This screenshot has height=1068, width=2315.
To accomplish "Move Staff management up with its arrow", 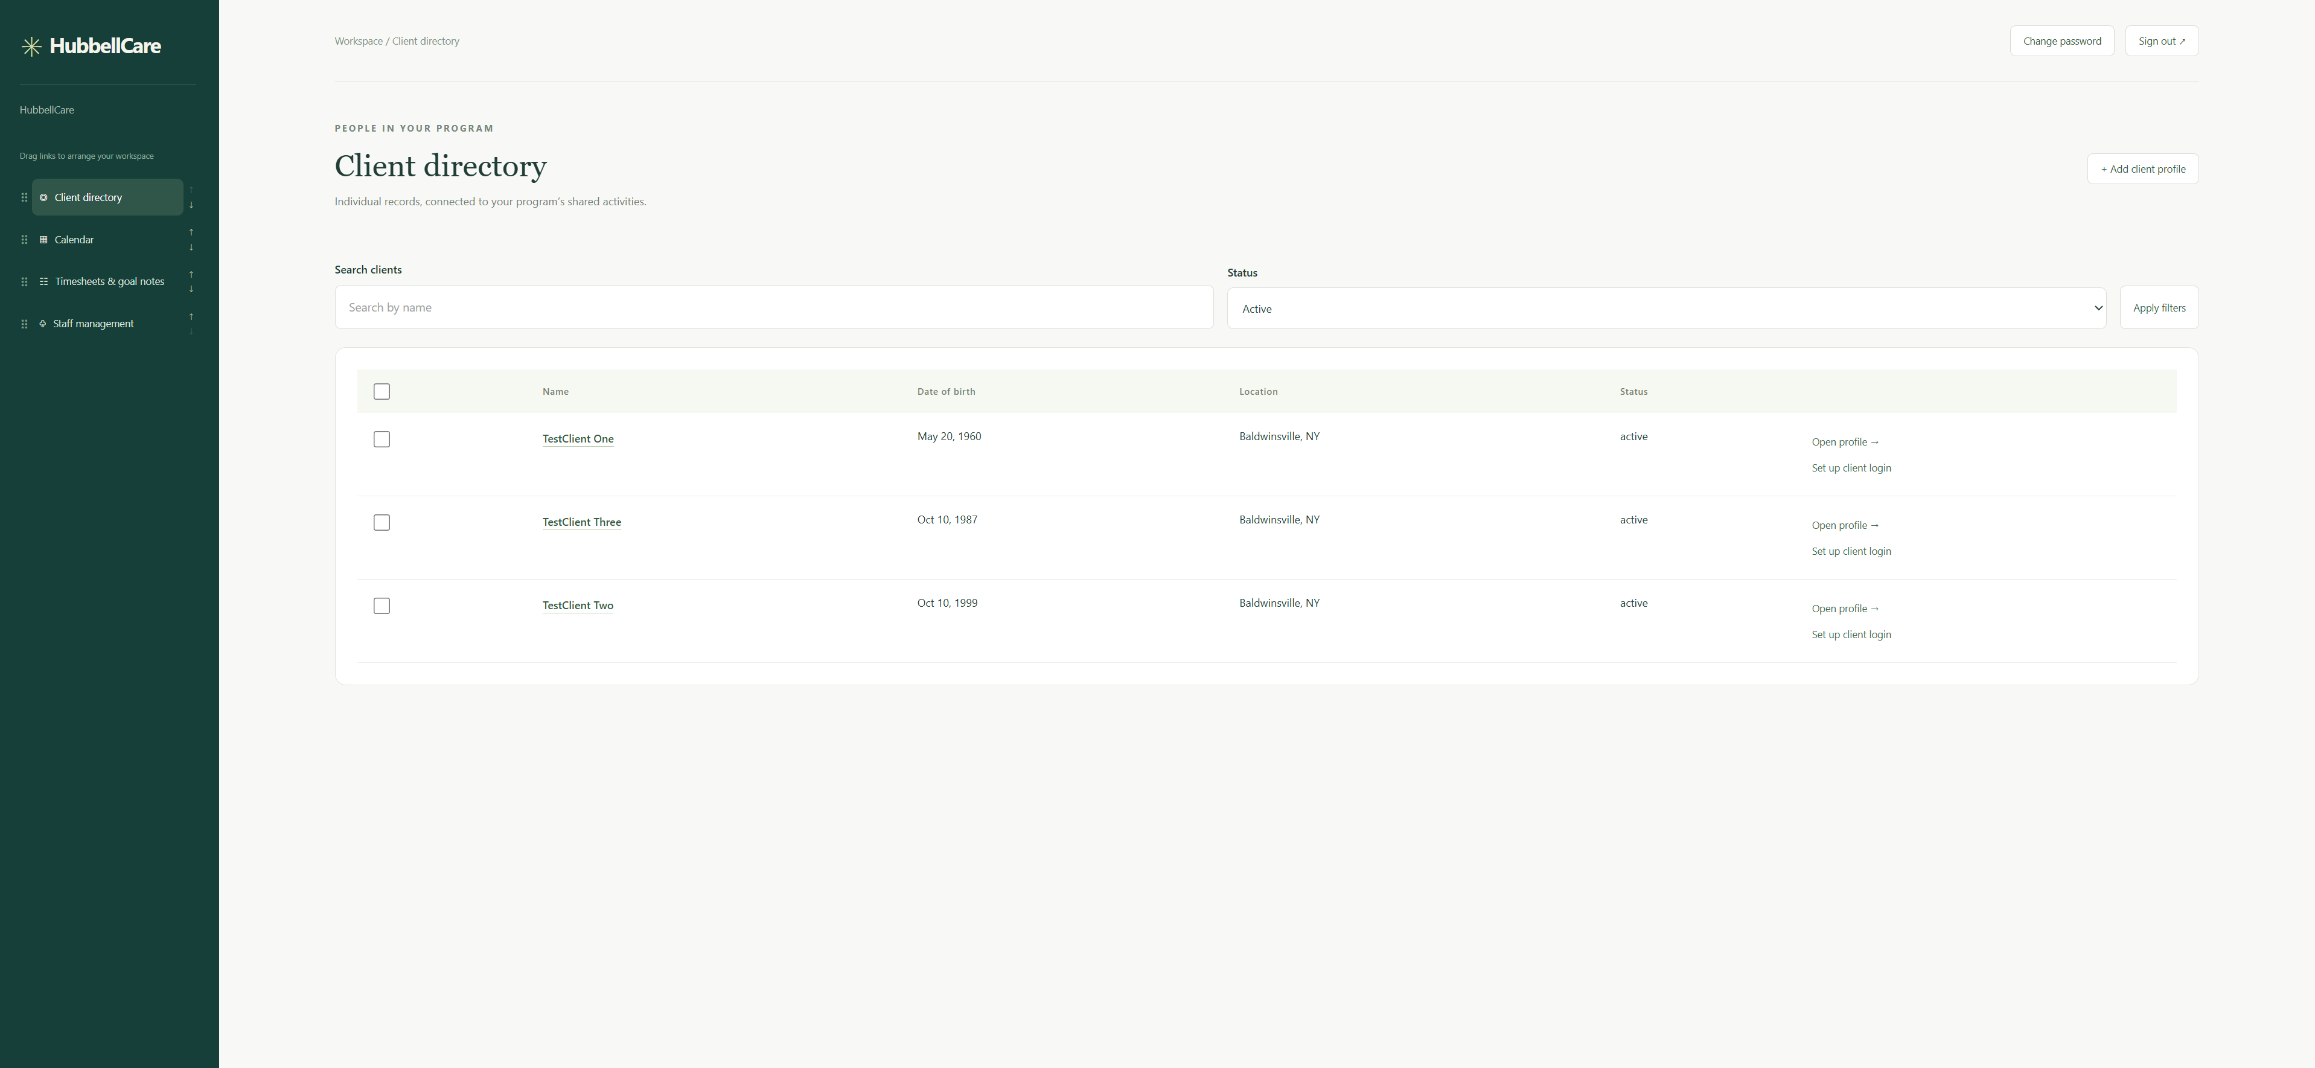I will (191, 316).
